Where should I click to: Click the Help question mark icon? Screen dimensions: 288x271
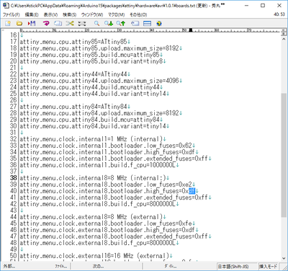tap(159, 23)
